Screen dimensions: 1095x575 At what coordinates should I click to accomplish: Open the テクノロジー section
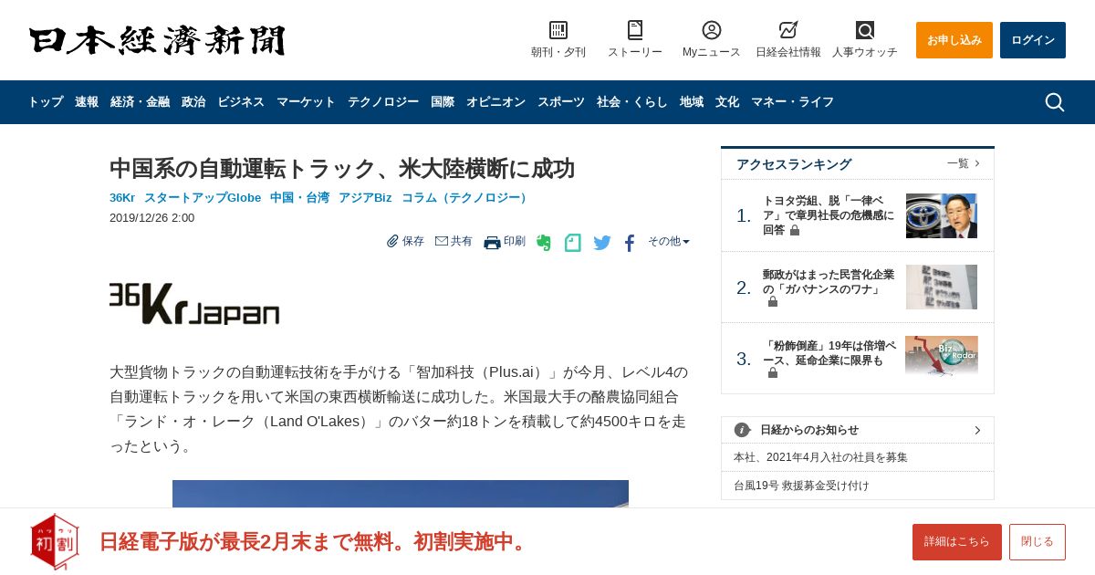pyautogui.click(x=383, y=102)
